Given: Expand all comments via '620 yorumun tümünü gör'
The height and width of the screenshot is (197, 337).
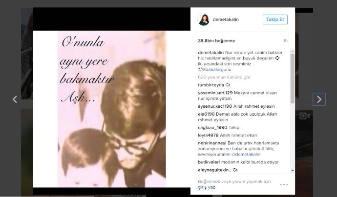Looking at the screenshot, I should click(x=224, y=77).
